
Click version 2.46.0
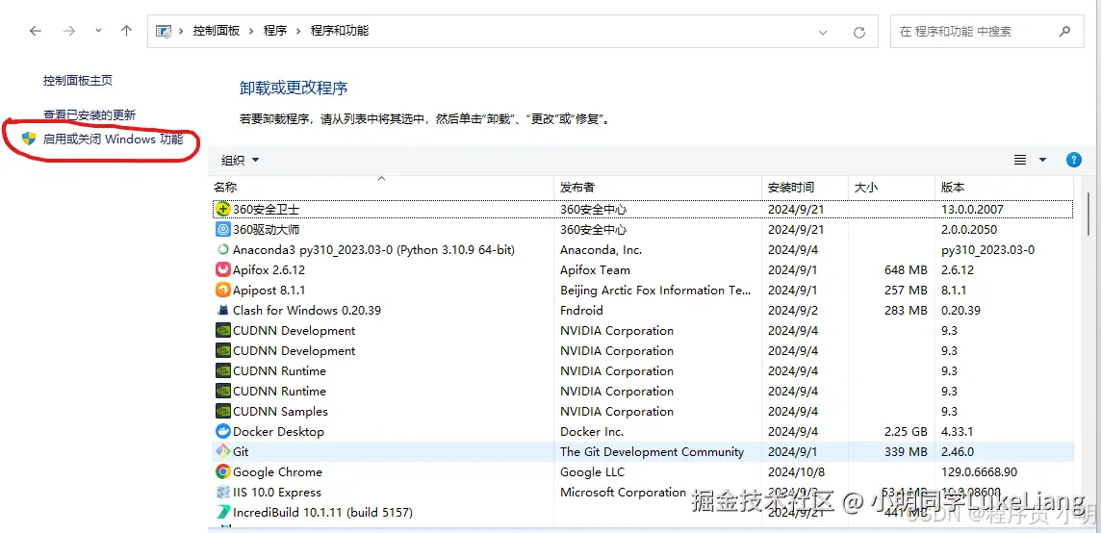coord(958,451)
